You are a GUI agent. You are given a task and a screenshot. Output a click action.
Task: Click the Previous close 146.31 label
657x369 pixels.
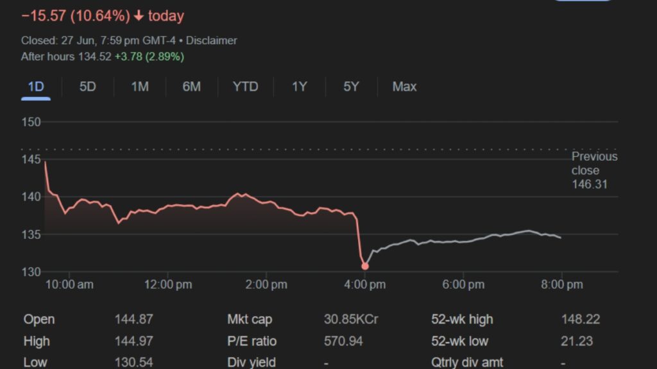(594, 170)
